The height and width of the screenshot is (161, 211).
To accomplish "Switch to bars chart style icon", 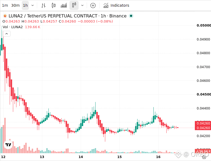I will click(x=44, y=5).
